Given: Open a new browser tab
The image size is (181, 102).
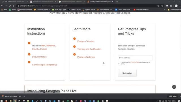Looking at the screenshot, I should pyautogui.click(x=117, y=2).
